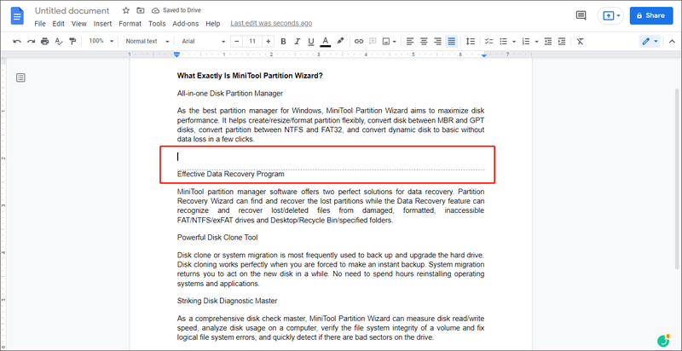
Task: Open the Insert menu
Action: pyautogui.click(x=102, y=24)
